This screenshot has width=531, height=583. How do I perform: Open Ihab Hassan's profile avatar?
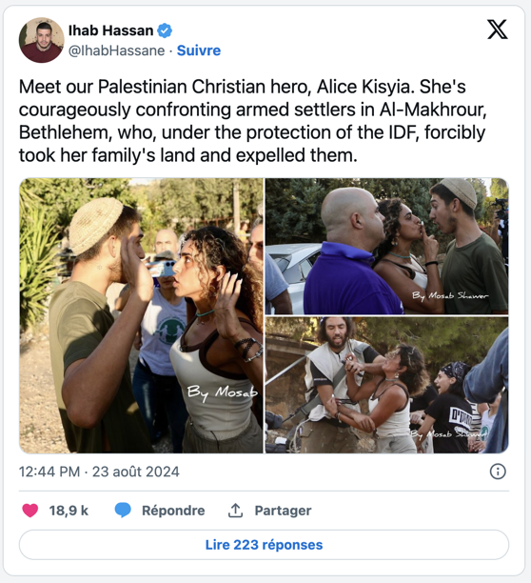pos(42,40)
